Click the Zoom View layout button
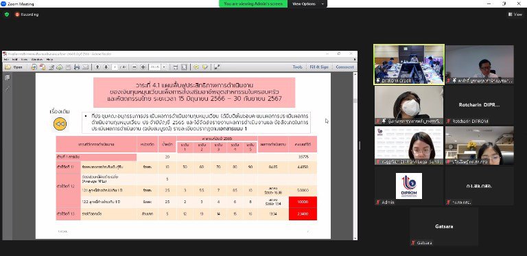 pyautogui.click(x=515, y=14)
